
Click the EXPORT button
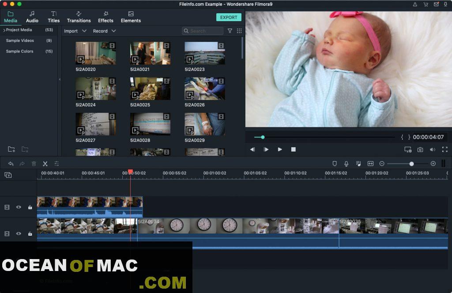coord(229,17)
